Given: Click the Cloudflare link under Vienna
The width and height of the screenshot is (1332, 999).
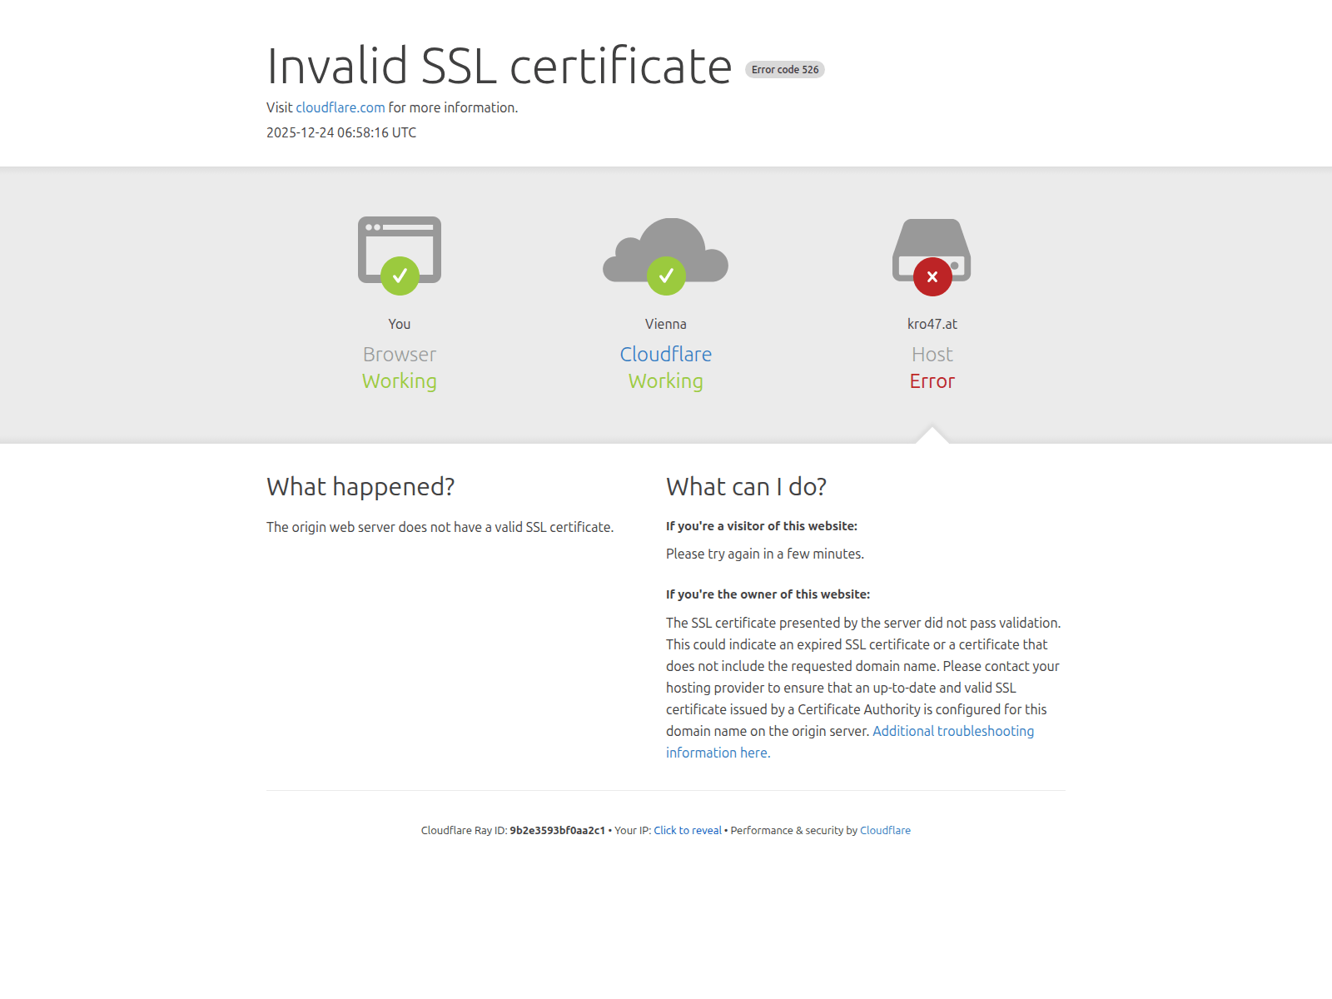Looking at the screenshot, I should click(x=666, y=354).
